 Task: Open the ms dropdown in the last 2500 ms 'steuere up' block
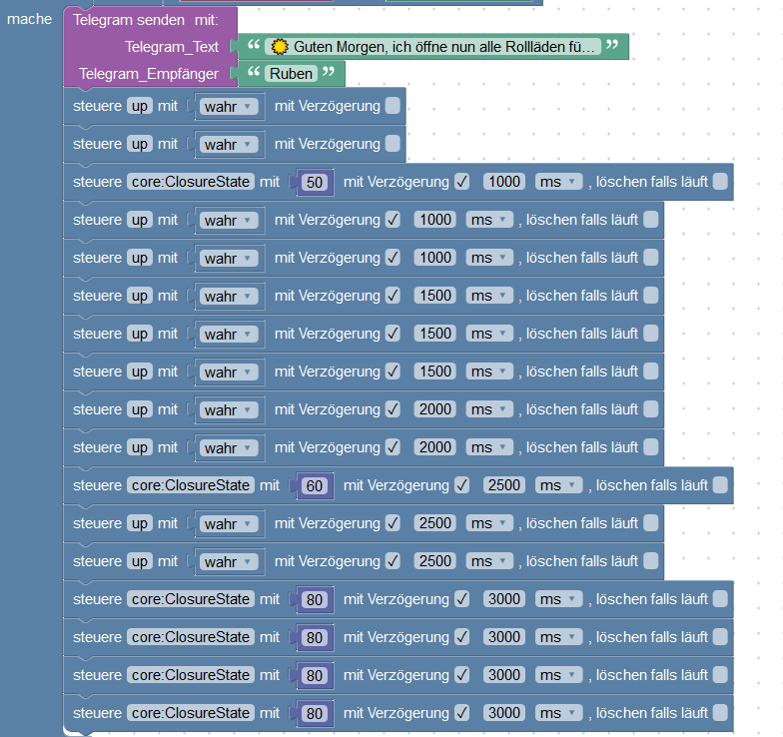489,561
